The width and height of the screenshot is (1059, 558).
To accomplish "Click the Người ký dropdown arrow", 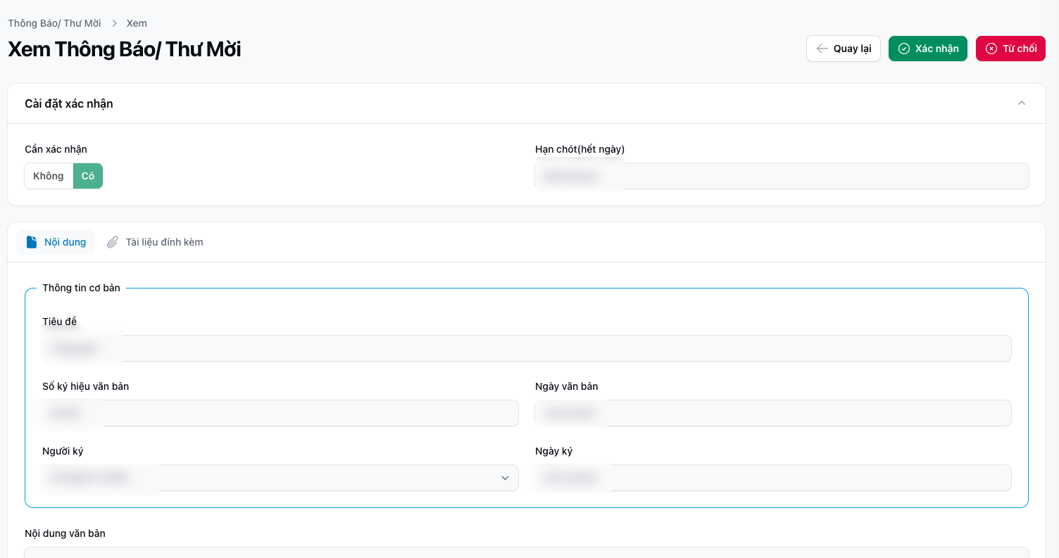I will click(505, 478).
